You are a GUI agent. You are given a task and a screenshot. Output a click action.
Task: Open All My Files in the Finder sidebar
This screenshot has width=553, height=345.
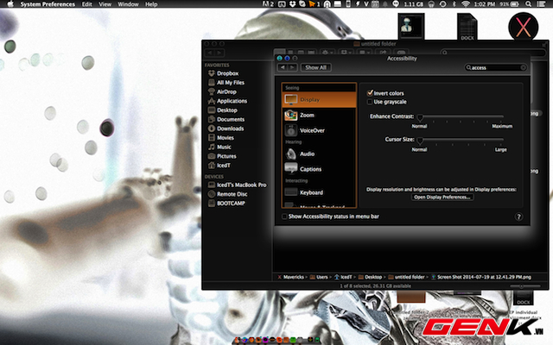[x=226, y=83]
